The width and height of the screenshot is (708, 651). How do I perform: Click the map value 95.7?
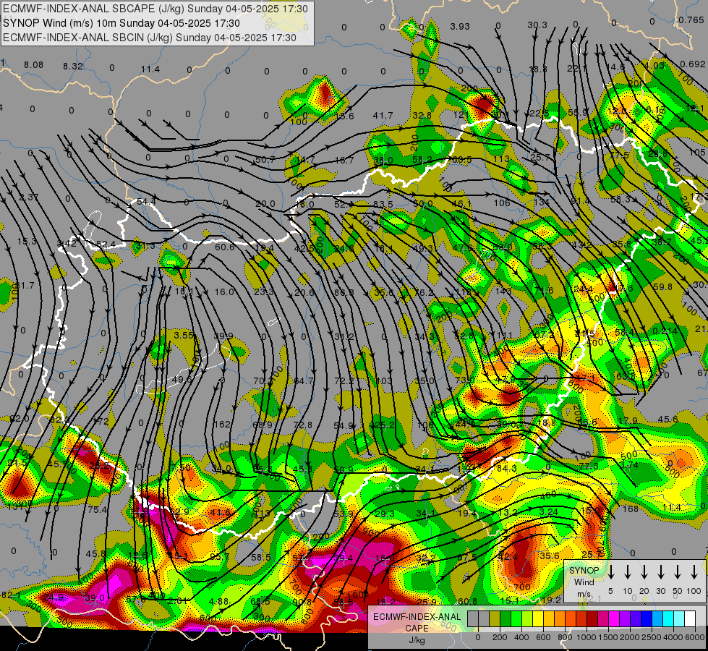coord(220,557)
